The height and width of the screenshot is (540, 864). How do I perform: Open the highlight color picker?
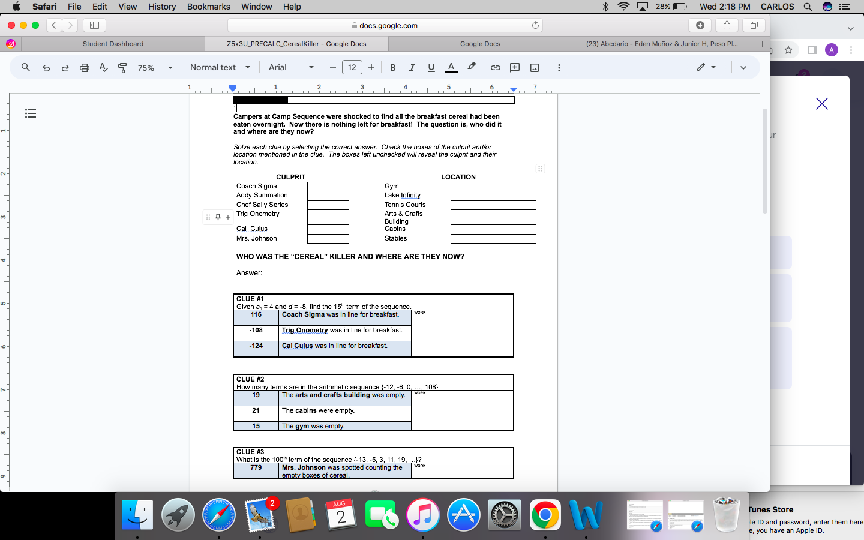(472, 67)
